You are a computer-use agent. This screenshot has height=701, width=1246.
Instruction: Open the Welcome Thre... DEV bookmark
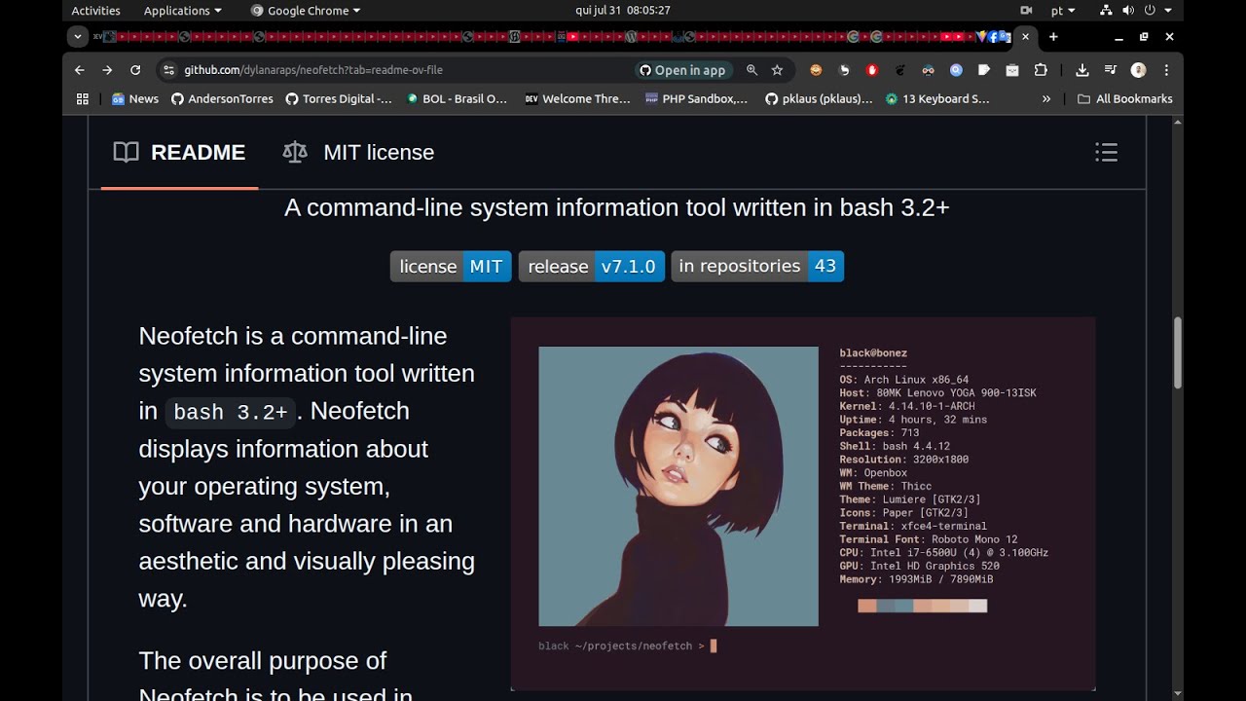pos(577,98)
